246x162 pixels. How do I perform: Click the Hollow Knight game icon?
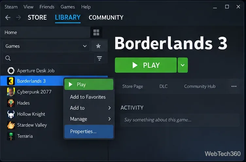(x=11, y=114)
